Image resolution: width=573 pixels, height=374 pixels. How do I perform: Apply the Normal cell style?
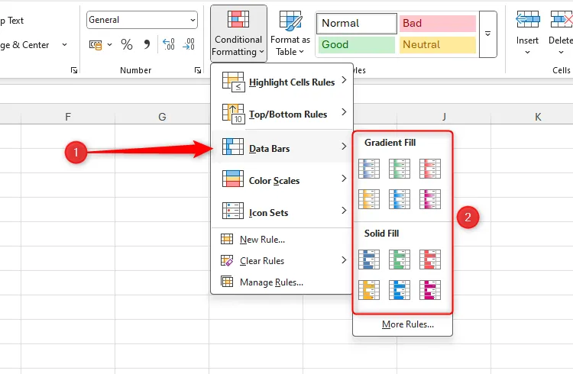coord(356,24)
